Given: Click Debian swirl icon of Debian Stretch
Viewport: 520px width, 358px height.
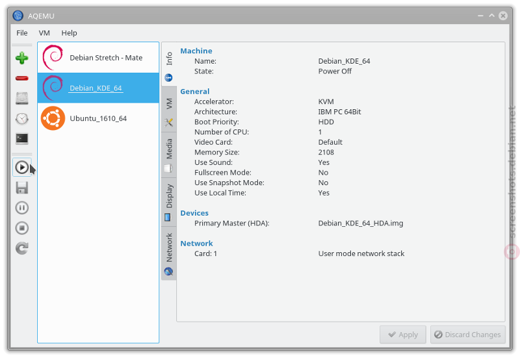Looking at the screenshot, I should click(x=53, y=57).
